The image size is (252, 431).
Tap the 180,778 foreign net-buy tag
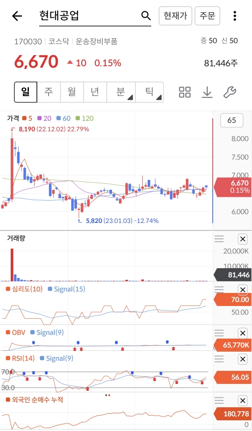(x=232, y=414)
